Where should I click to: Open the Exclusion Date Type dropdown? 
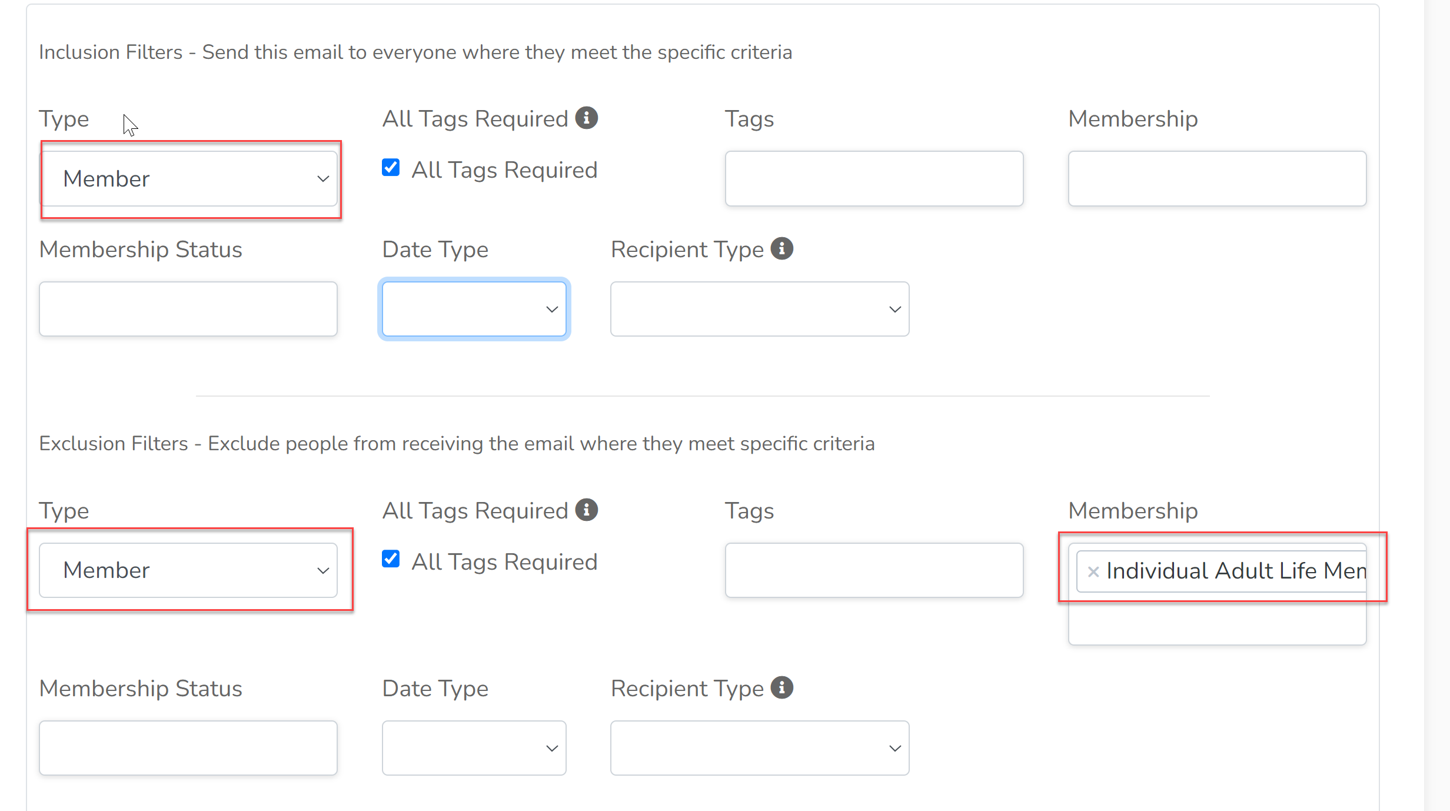point(474,748)
